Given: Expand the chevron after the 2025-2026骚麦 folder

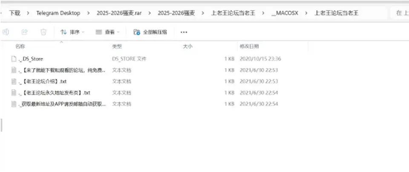Looking at the screenshot, I should point(203,13).
